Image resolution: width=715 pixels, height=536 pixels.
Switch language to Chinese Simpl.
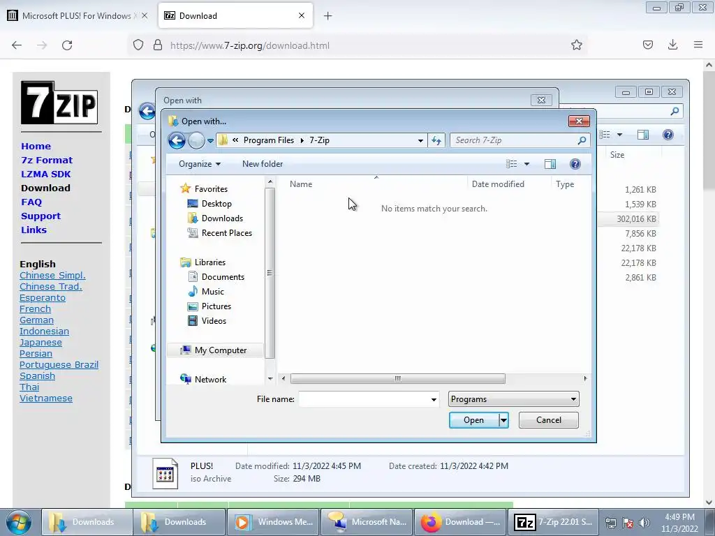52,275
